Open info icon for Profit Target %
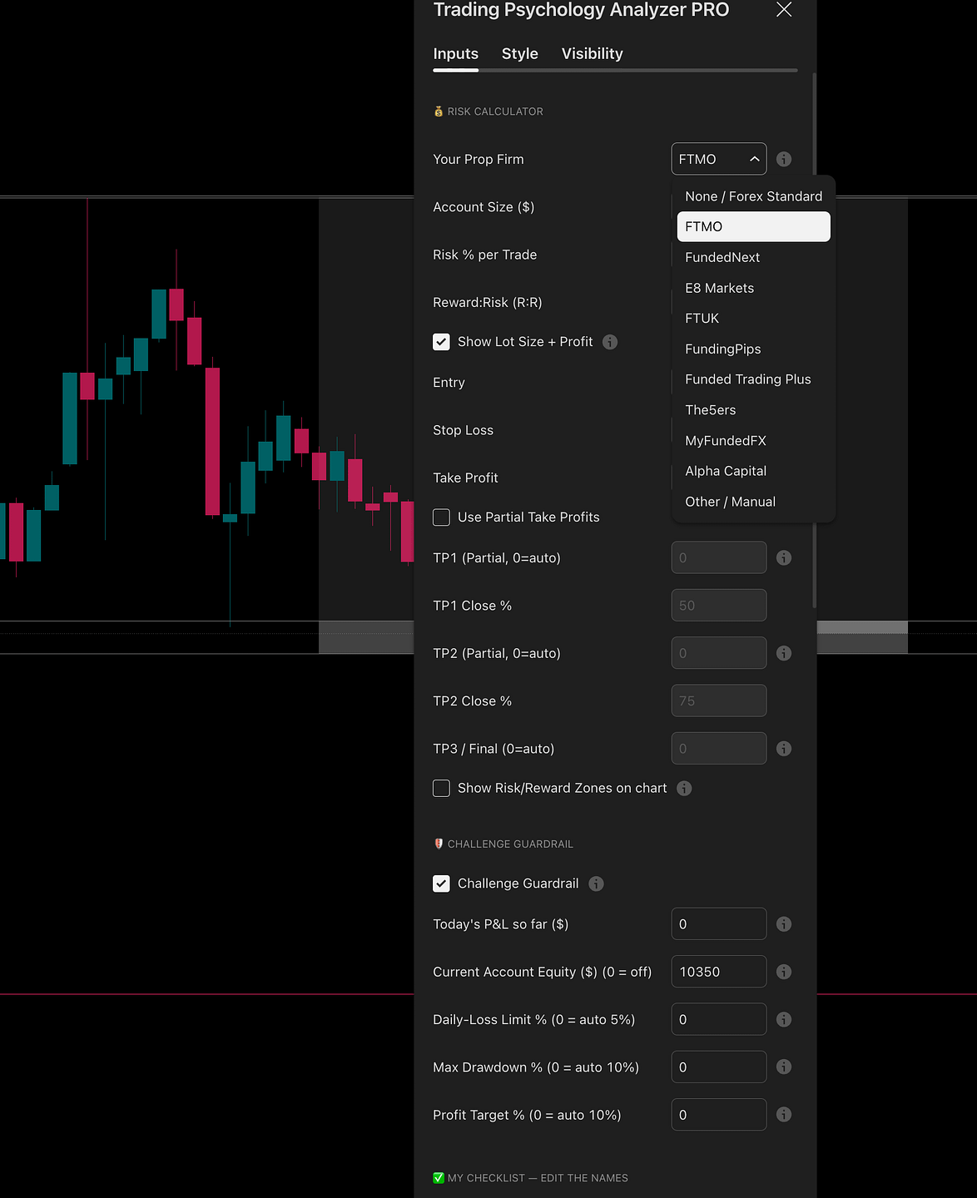Screen dimensions: 977x1198 (784, 1115)
